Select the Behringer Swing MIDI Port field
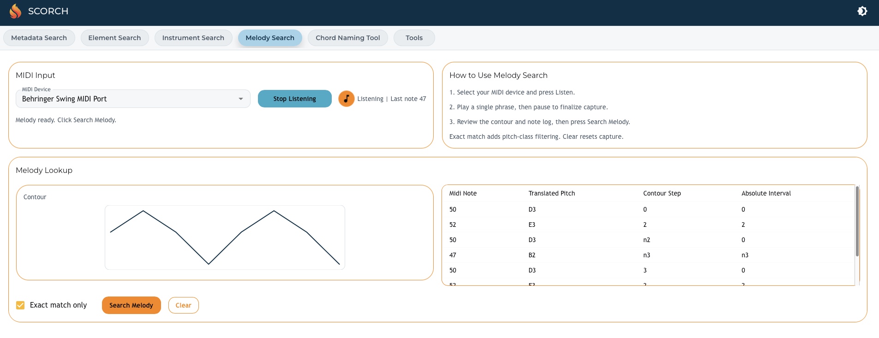Viewport: 879px width, 338px height. [133, 99]
